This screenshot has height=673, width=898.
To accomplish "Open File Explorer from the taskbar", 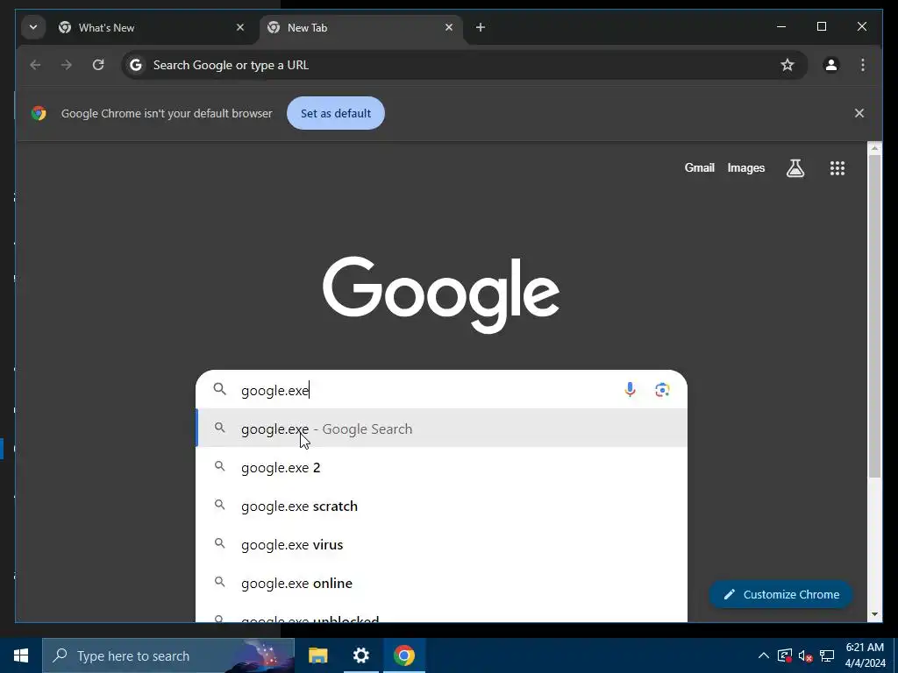I will point(317,655).
